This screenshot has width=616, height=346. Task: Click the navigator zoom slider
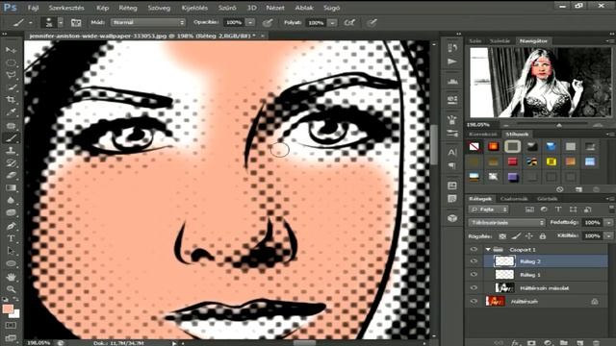(x=559, y=125)
